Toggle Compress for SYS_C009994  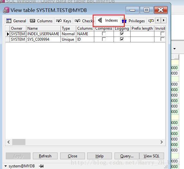pyautogui.click(x=104, y=39)
